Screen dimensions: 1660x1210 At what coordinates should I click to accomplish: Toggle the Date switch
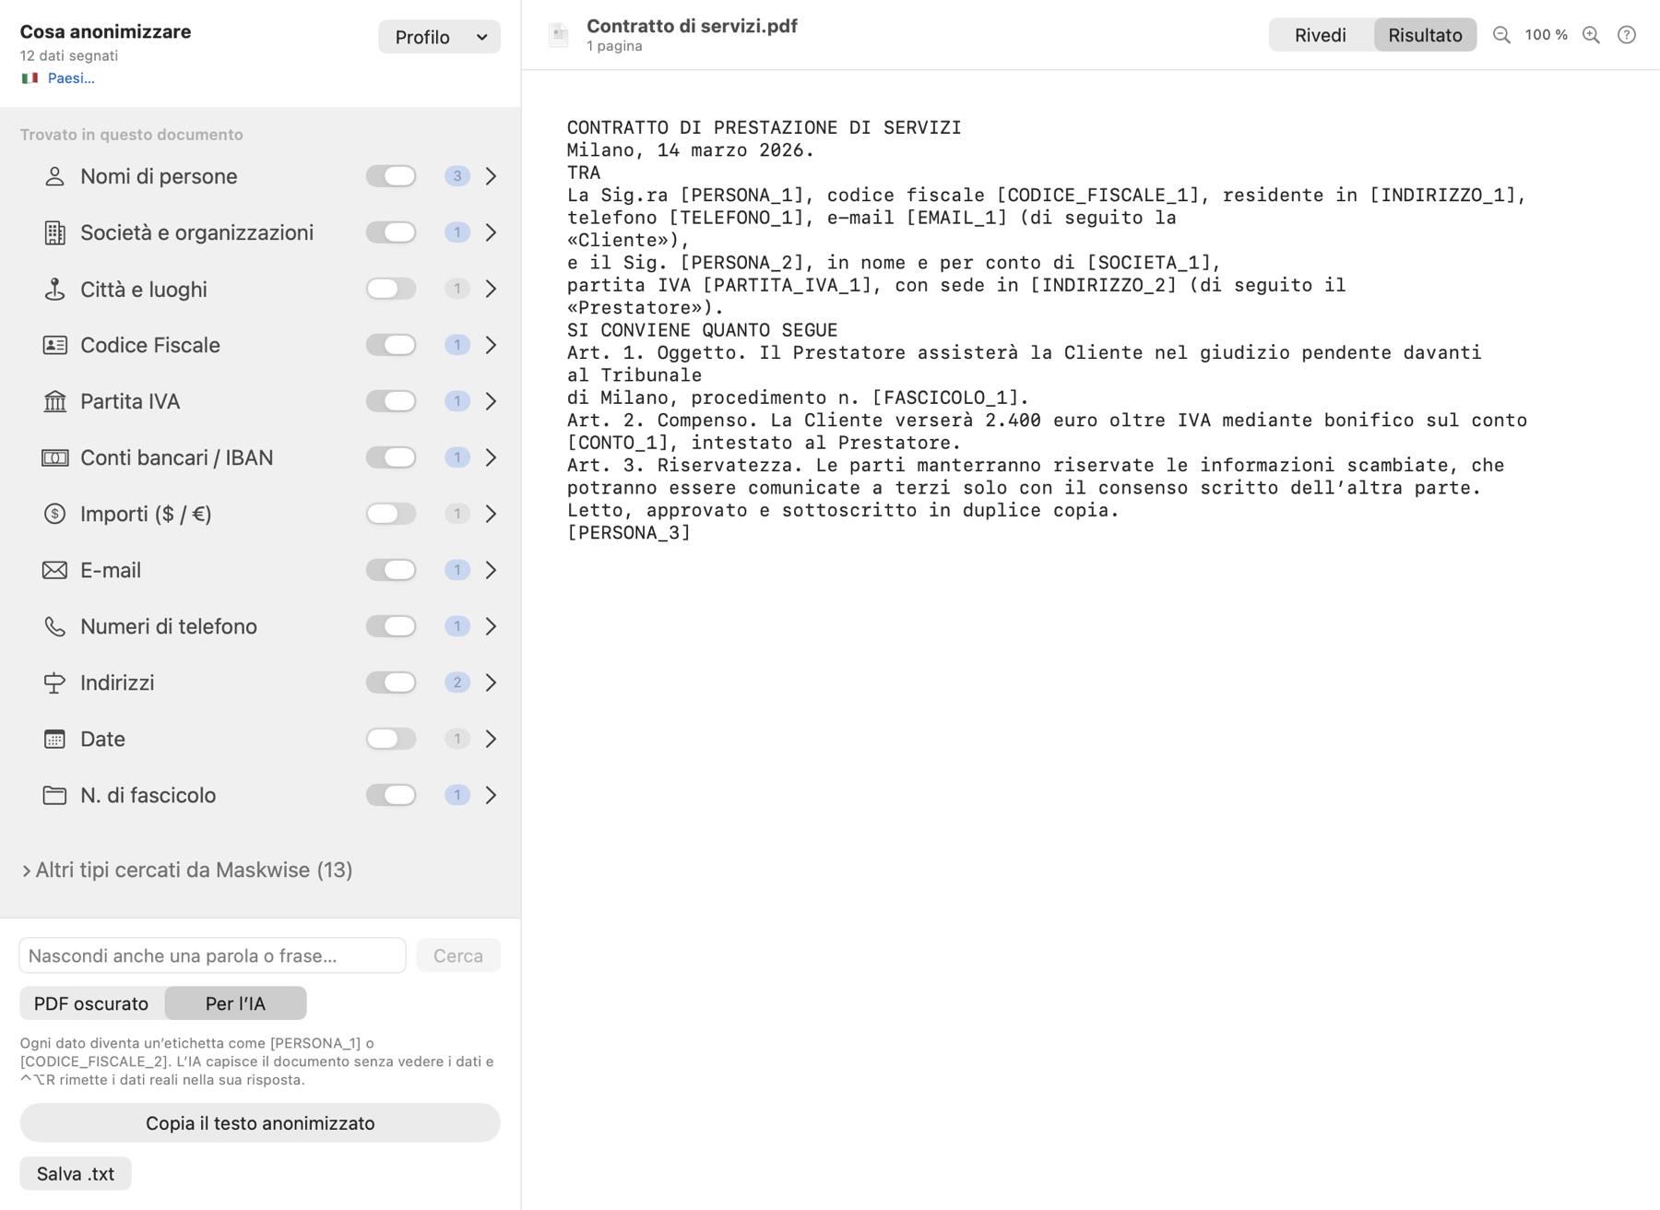(x=391, y=739)
